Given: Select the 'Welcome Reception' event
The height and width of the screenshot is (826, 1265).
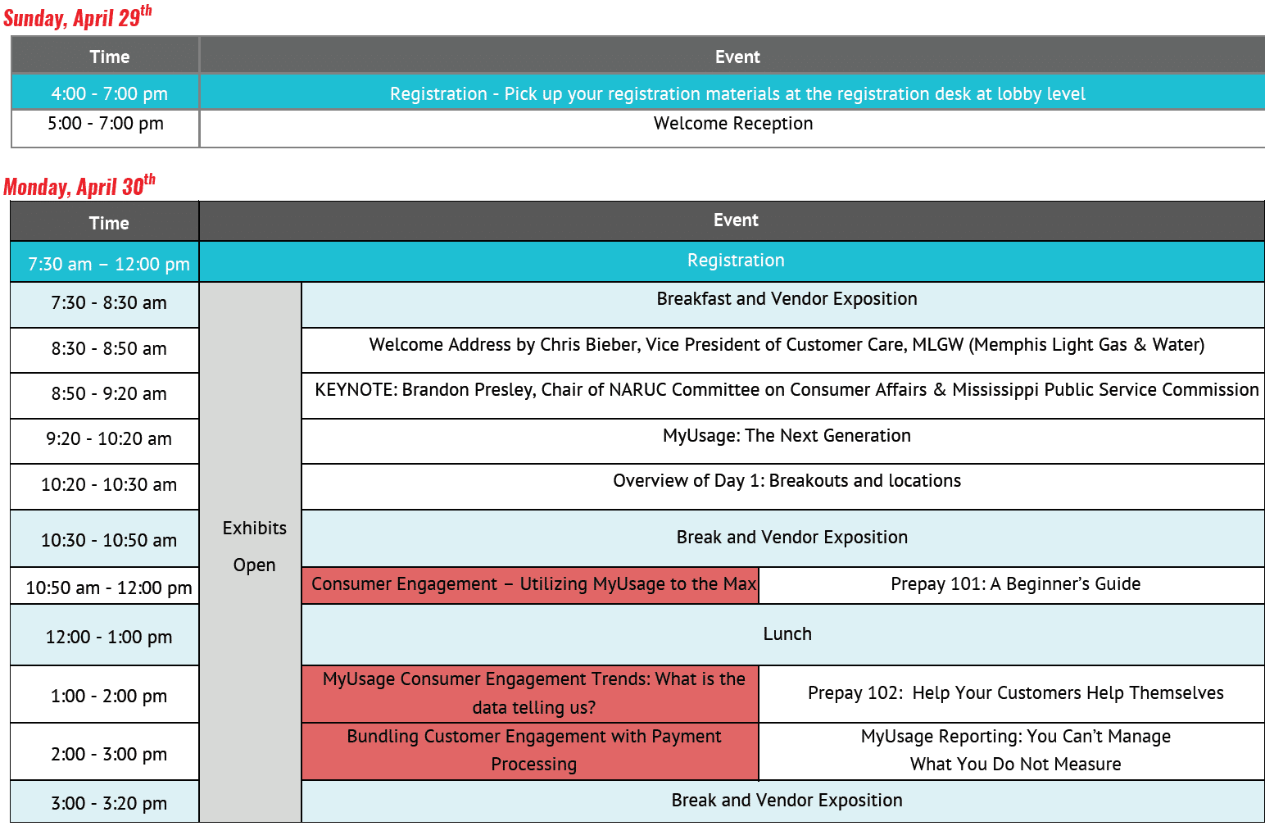Looking at the screenshot, I should pyautogui.click(x=733, y=129).
